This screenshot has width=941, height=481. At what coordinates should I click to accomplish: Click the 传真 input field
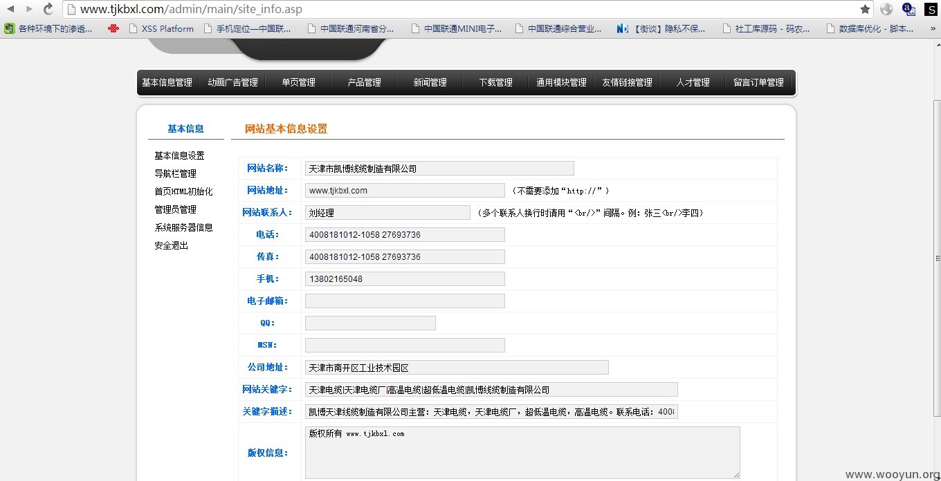click(x=405, y=257)
